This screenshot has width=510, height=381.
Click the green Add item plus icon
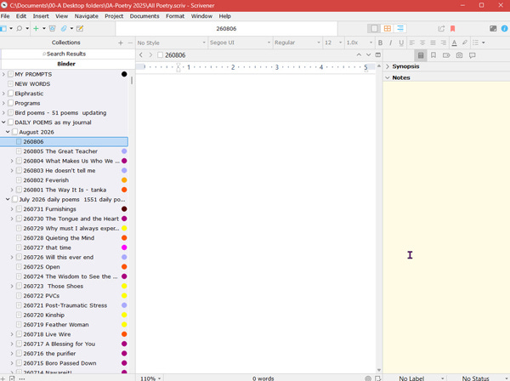pyautogui.click(x=36, y=29)
